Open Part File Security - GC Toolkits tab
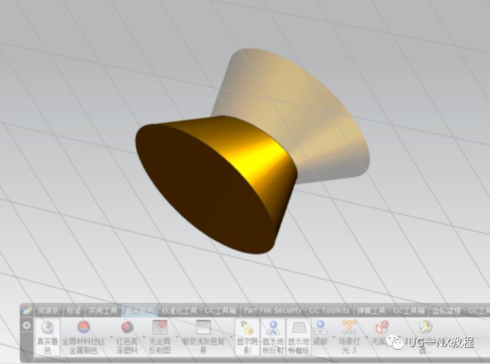The height and width of the screenshot is (364, 490). pos(296,311)
